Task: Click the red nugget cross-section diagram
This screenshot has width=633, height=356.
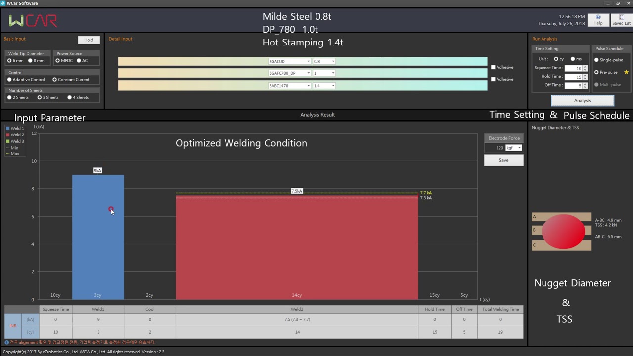Action: click(x=563, y=231)
